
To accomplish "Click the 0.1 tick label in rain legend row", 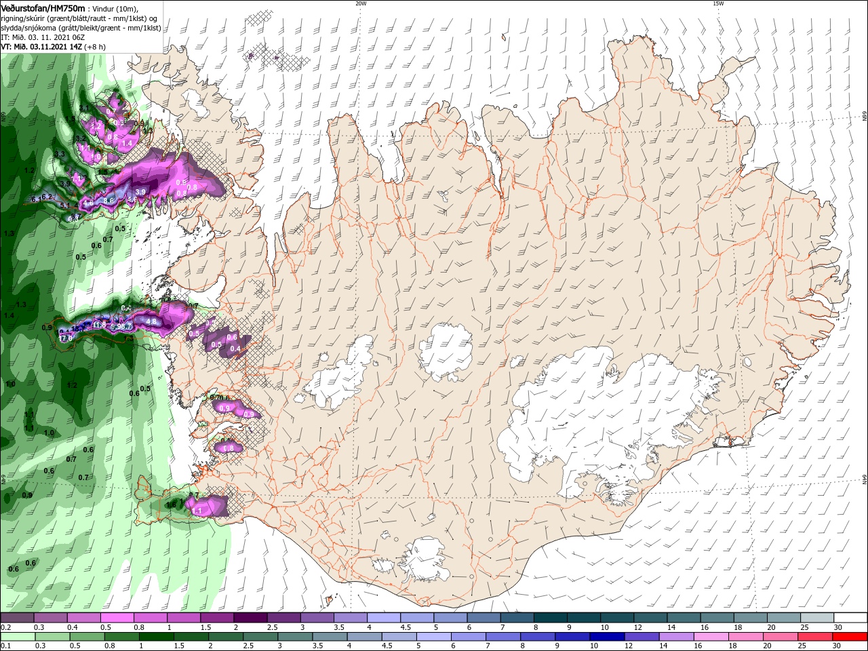I will 5,646.
